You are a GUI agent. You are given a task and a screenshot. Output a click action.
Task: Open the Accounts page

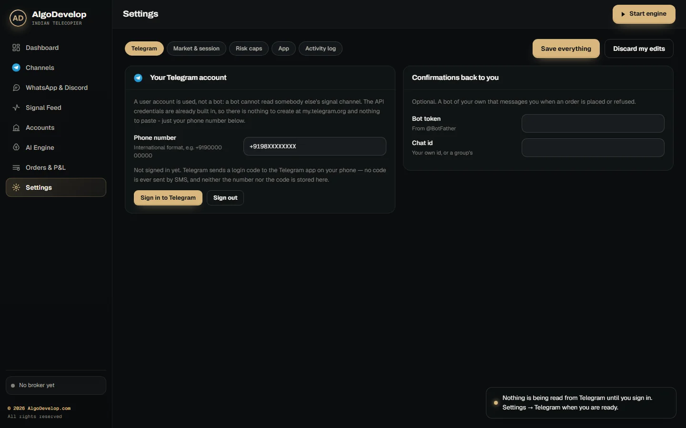[x=56, y=127]
